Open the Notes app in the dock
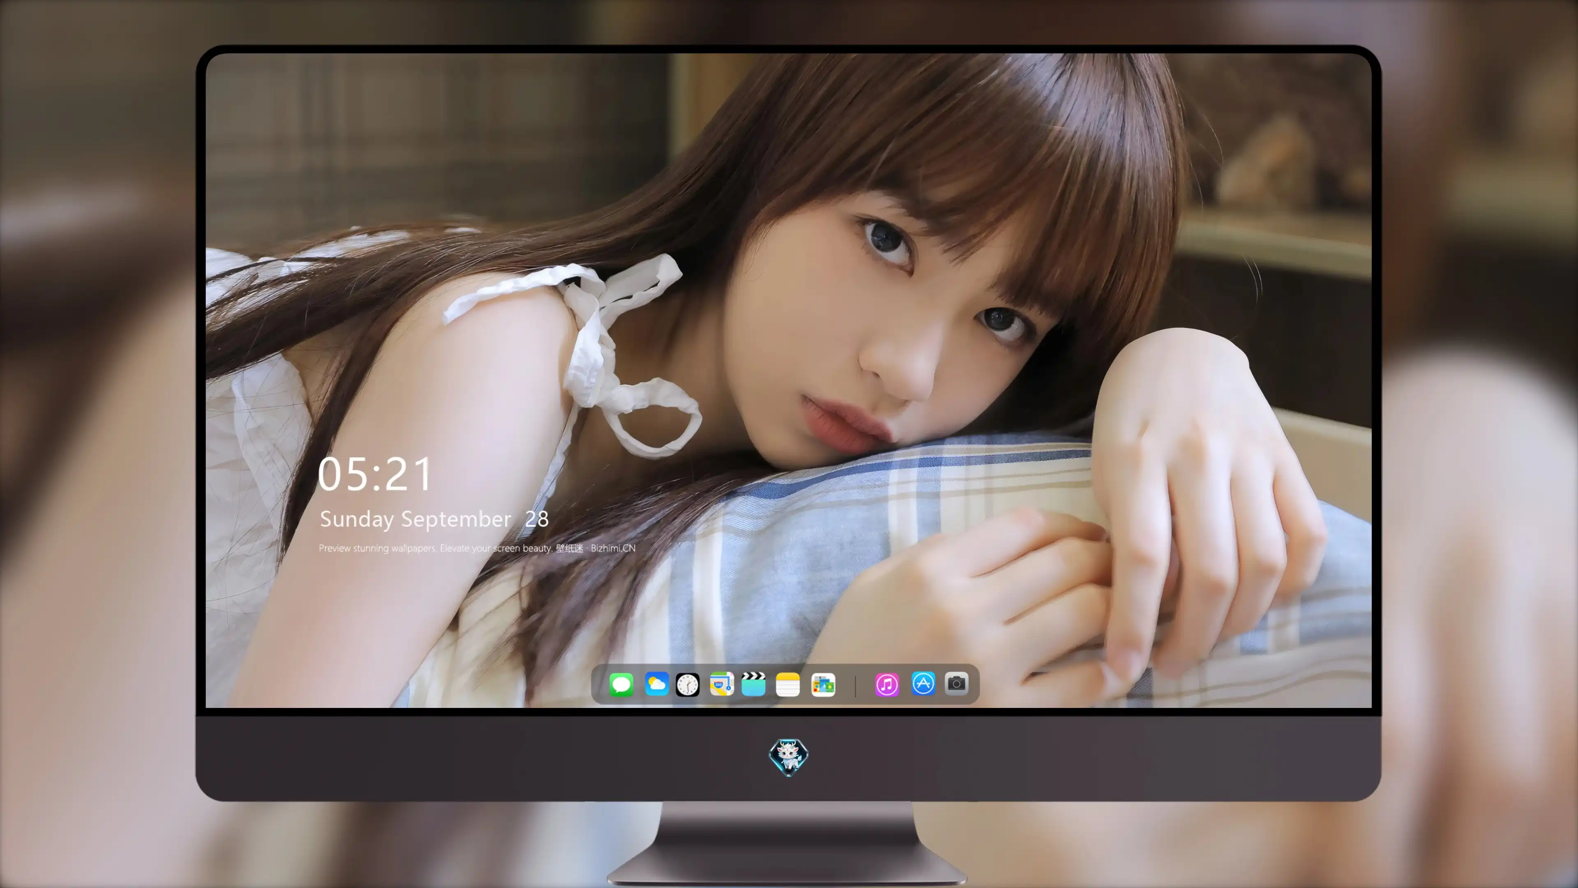This screenshot has height=888, width=1578. coord(788,684)
